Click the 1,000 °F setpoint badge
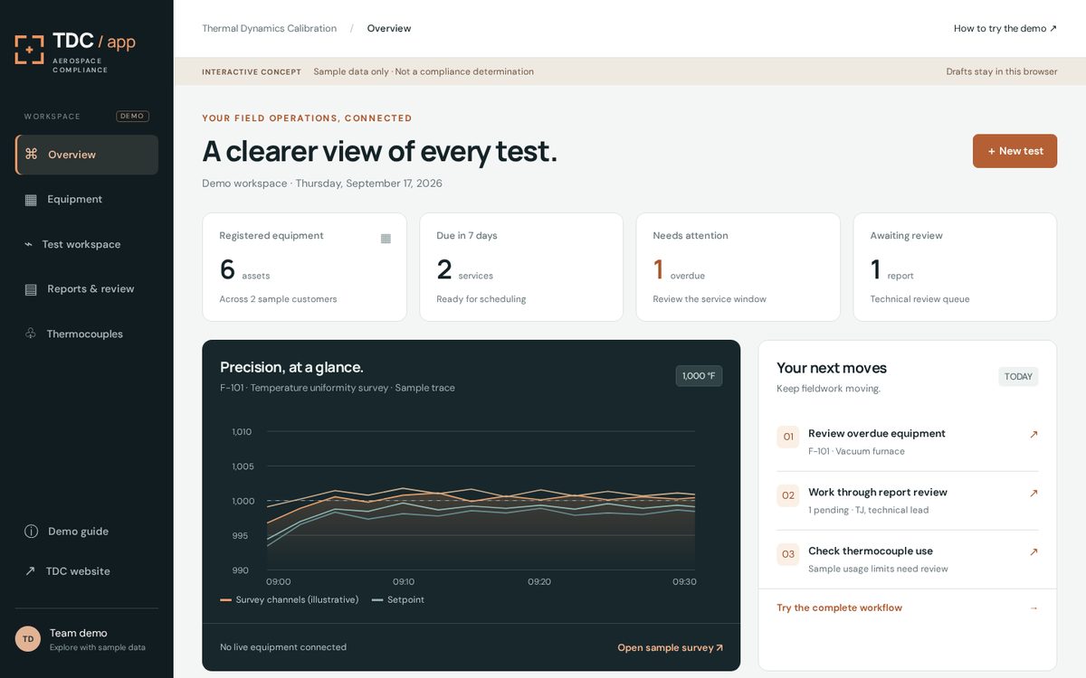Viewport: 1086px width, 678px height. coord(699,376)
